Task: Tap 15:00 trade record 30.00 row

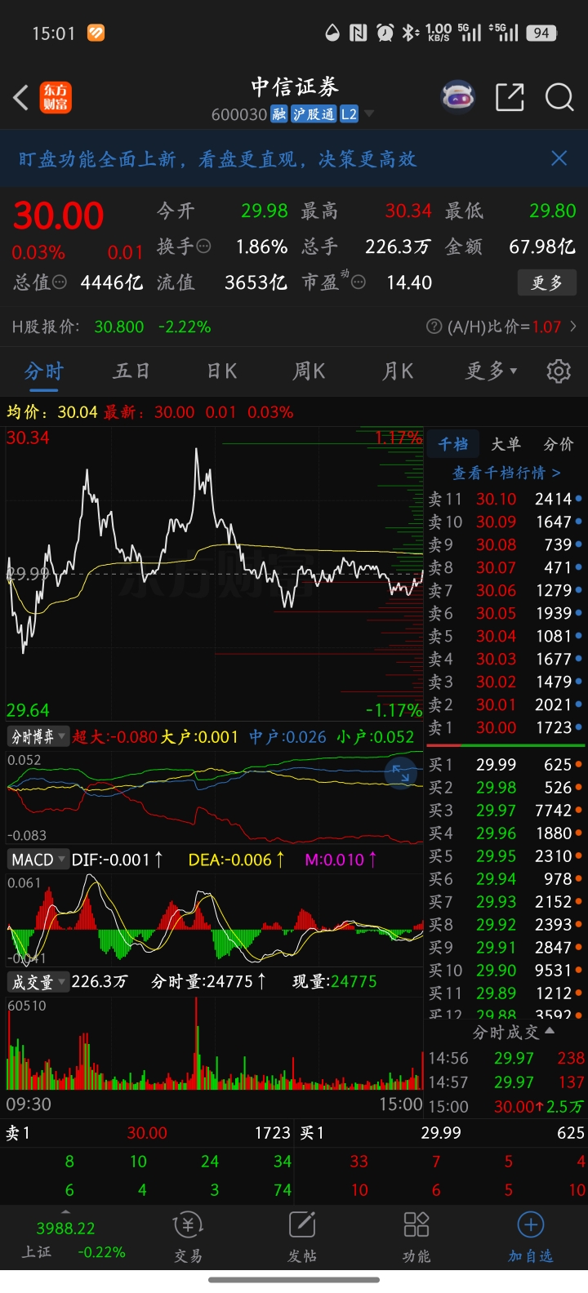Action: pos(506,1107)
